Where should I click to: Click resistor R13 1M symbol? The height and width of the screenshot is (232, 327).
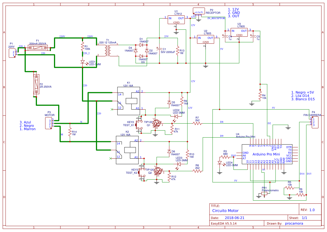pos(177,51)
